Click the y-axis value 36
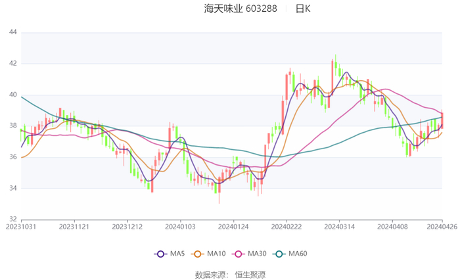This screenshot has width=460, height=280. coord(13,157)
